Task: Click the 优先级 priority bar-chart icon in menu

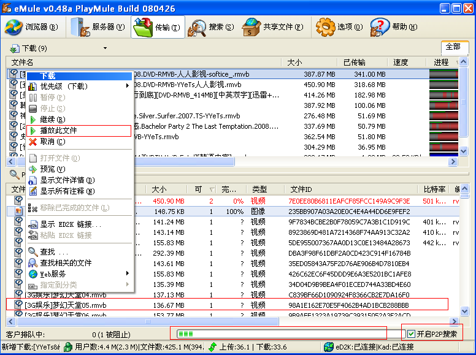Action: pyautogui.click(x=33, y=87)
